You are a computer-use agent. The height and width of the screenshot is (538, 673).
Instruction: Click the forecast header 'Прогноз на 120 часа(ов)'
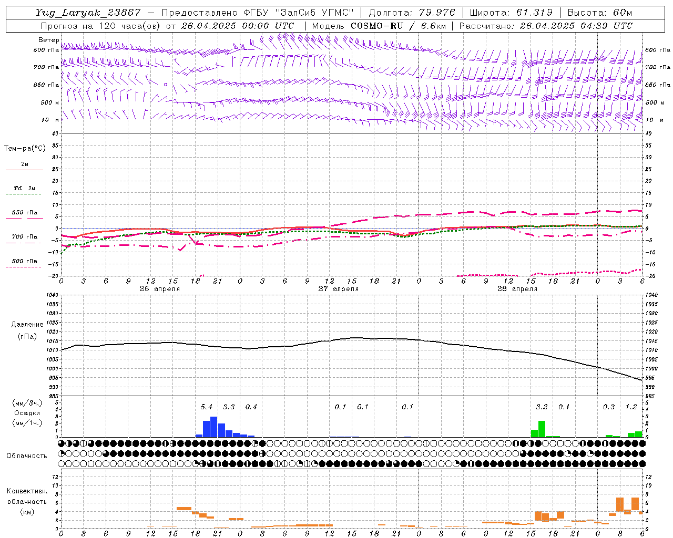tap(101, 26)
